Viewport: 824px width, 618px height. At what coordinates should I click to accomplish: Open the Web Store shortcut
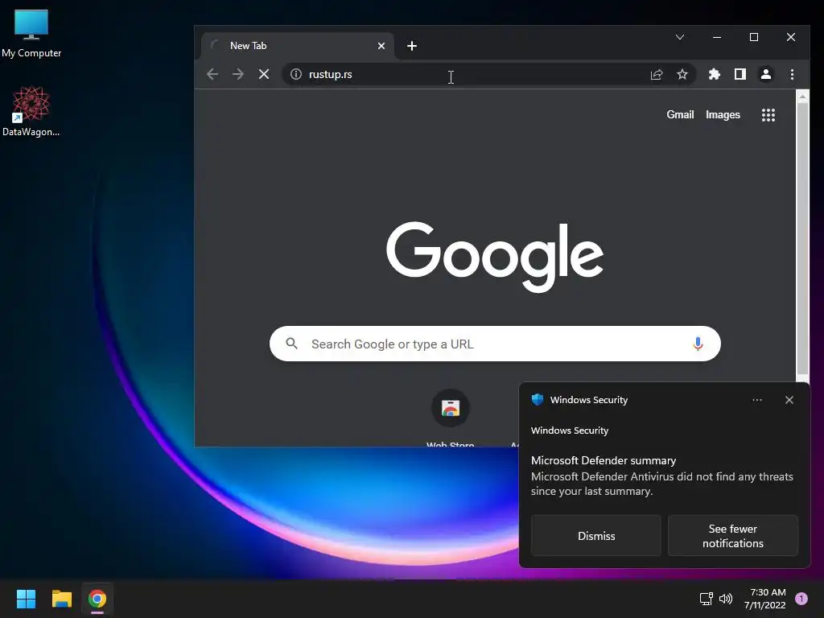[451, 418]
